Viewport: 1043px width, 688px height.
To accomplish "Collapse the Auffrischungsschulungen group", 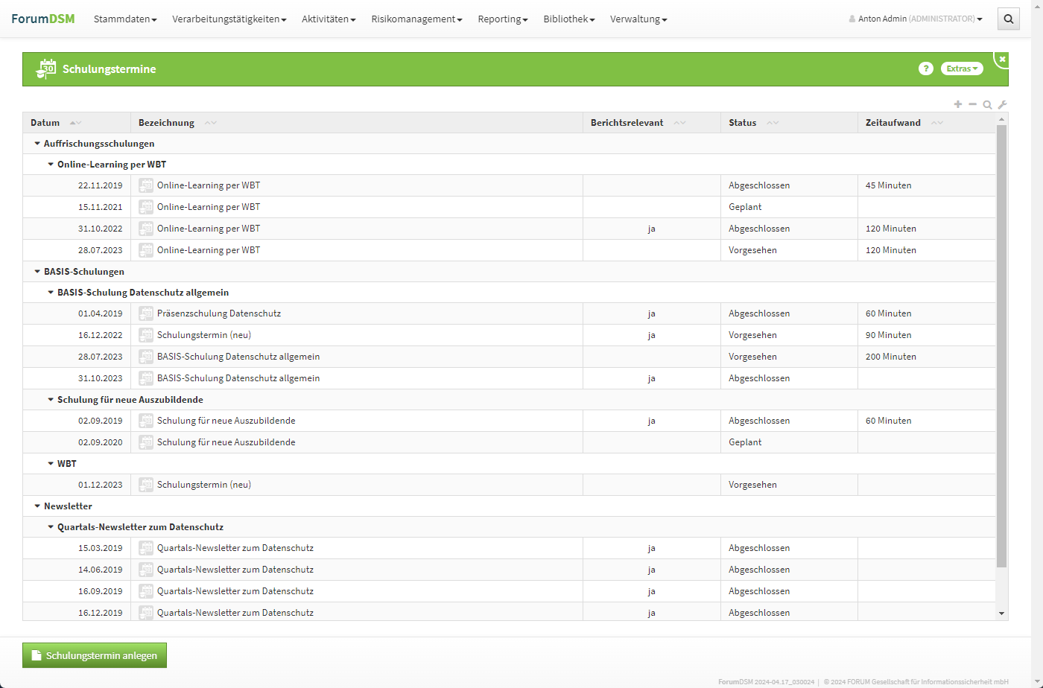I will pyautogui.click(x=37, y=144).
